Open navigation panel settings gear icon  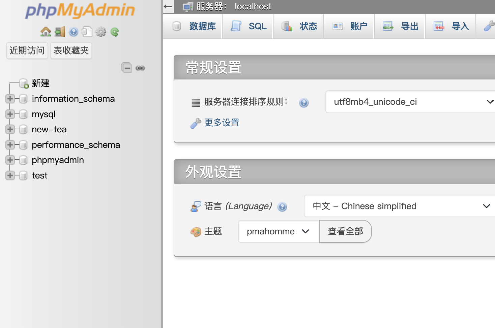point(101,32)
